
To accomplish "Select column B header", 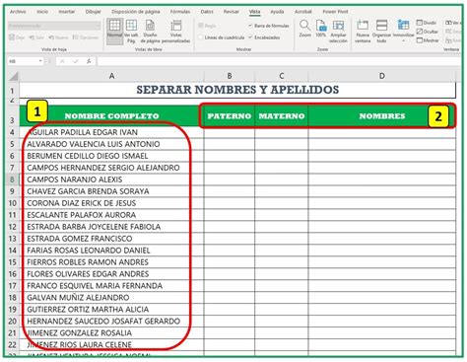I will (x=230, y=76).
